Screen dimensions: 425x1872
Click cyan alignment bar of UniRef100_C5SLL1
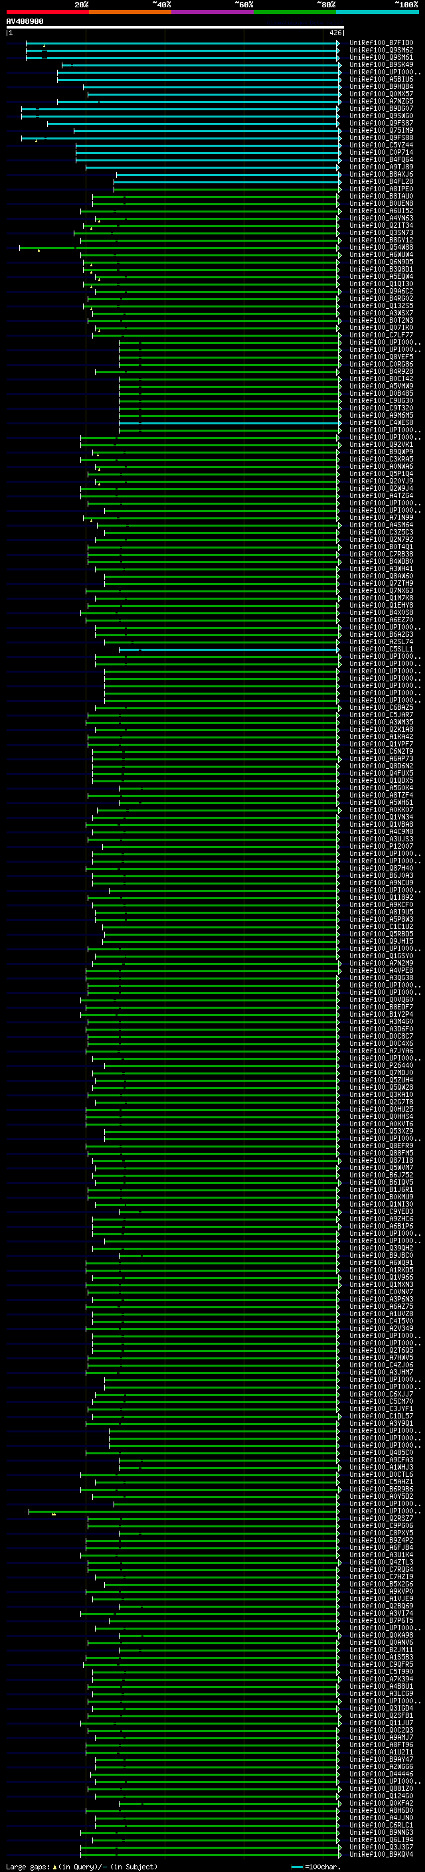[230, 649]
